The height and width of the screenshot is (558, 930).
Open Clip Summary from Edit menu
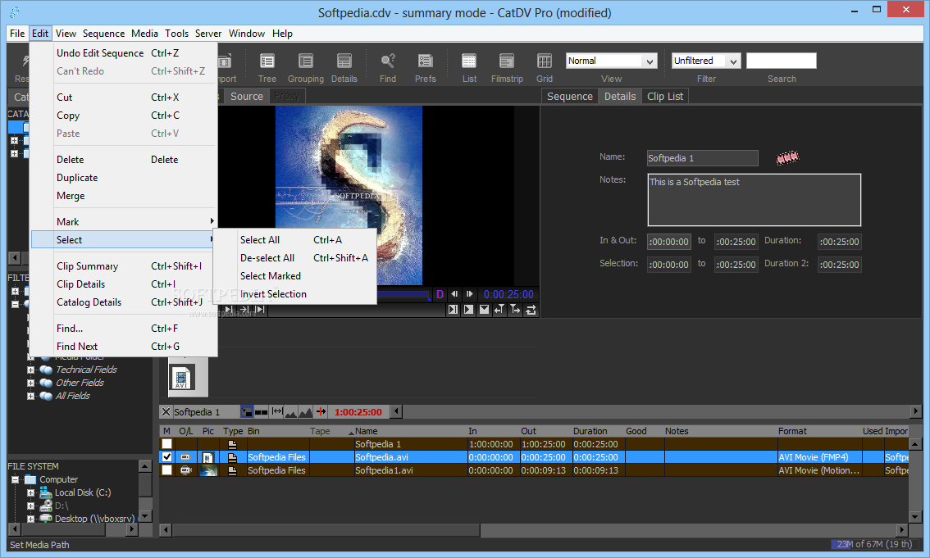[123, 266]
